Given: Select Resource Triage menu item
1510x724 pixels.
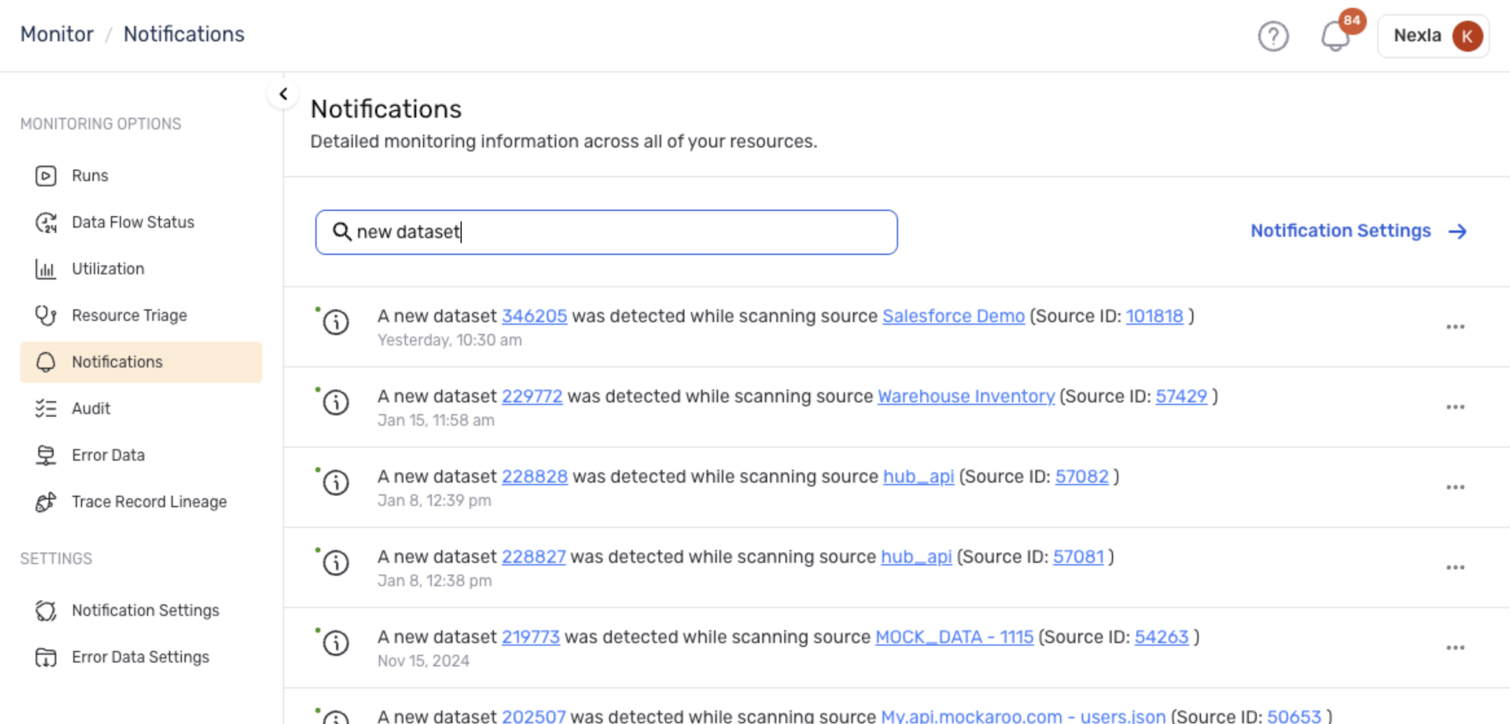Looking at the screenshot, I should coord(129,315).
